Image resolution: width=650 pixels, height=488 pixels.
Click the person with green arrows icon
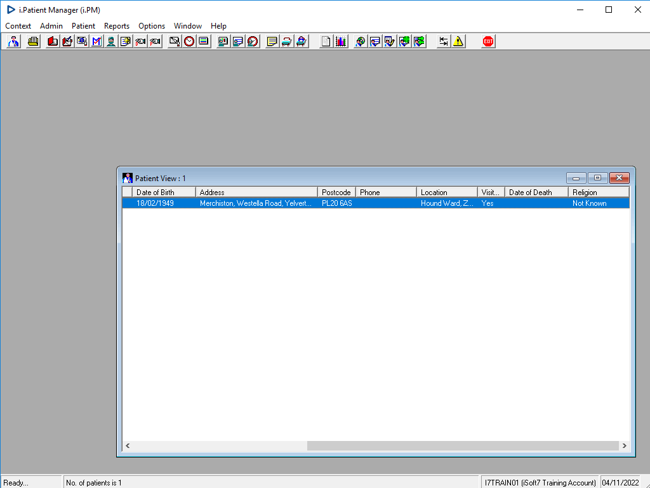(419, 41)
